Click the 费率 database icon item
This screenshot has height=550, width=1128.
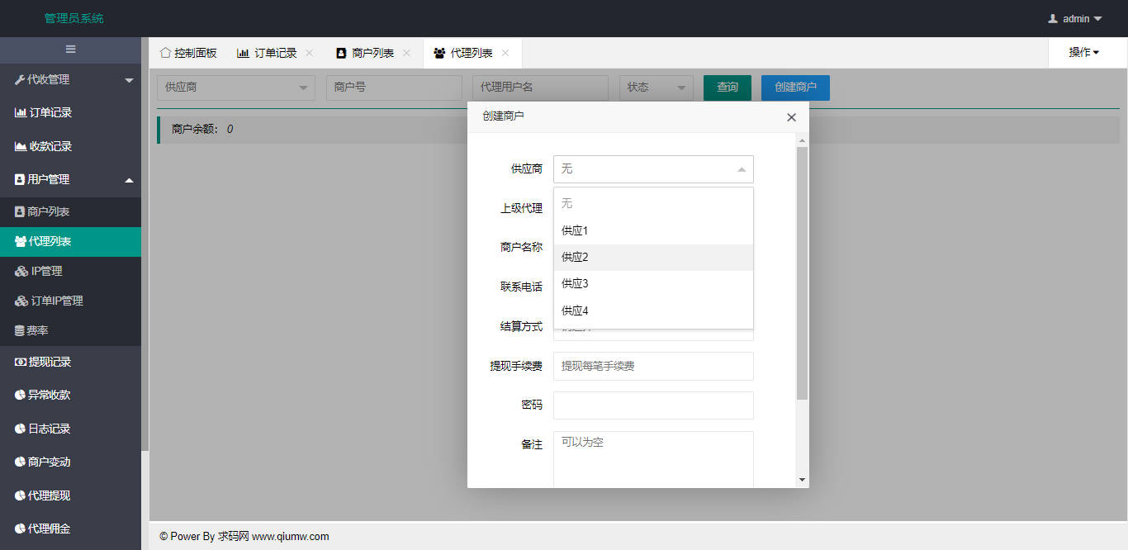pos(20,330)
